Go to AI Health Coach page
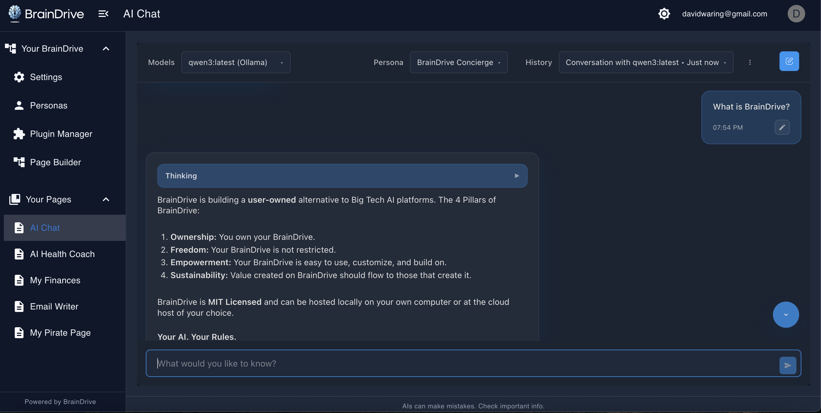This screenshot has width=821, height=413. pos(62,254)
